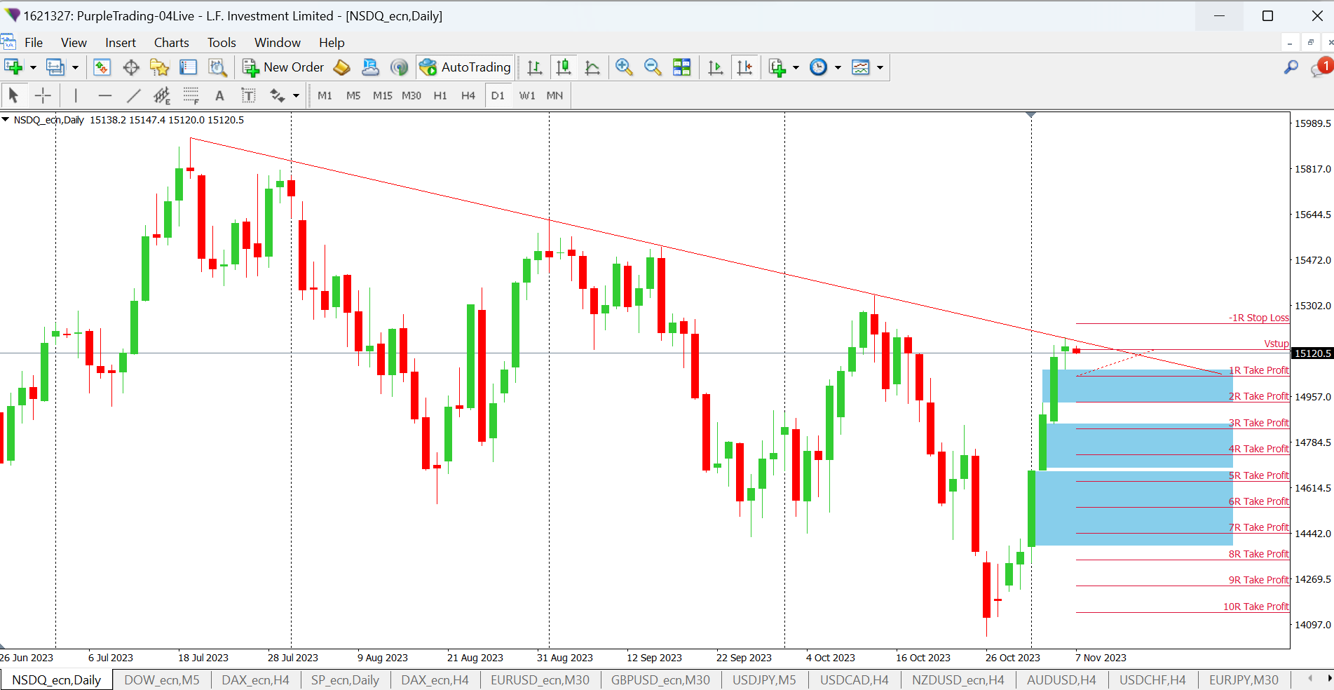Switch to the H4 timeframe button
Image resolution: width=1334 pixels, height=690 pixels.
[468, 95]
